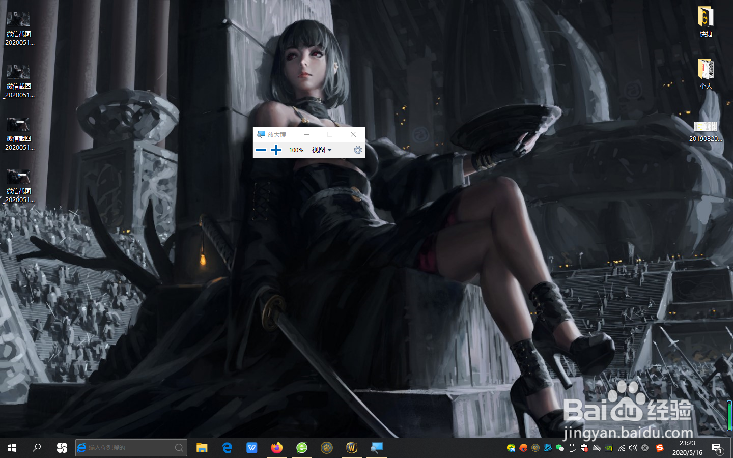Select the 个人 desktop folder

point(706,74)
